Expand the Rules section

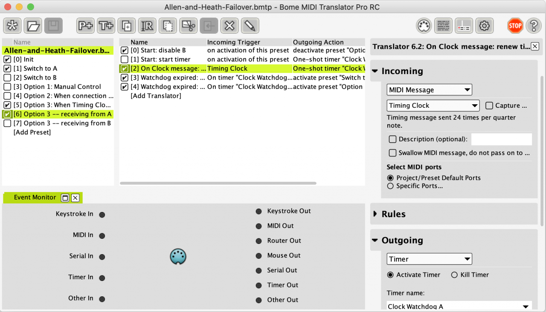375,214
